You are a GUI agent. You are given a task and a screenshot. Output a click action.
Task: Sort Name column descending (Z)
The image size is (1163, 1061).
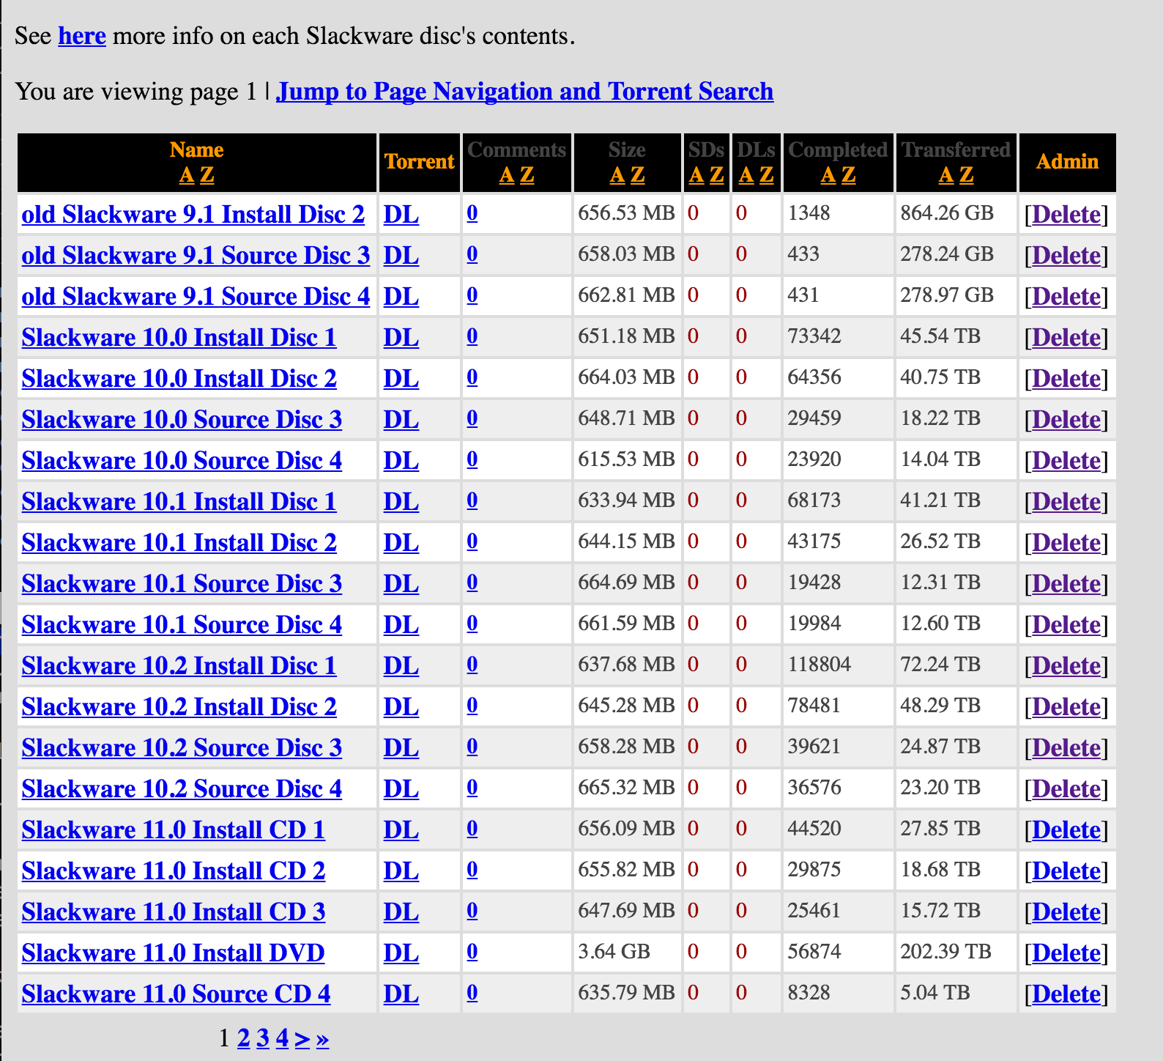(207, 175)
